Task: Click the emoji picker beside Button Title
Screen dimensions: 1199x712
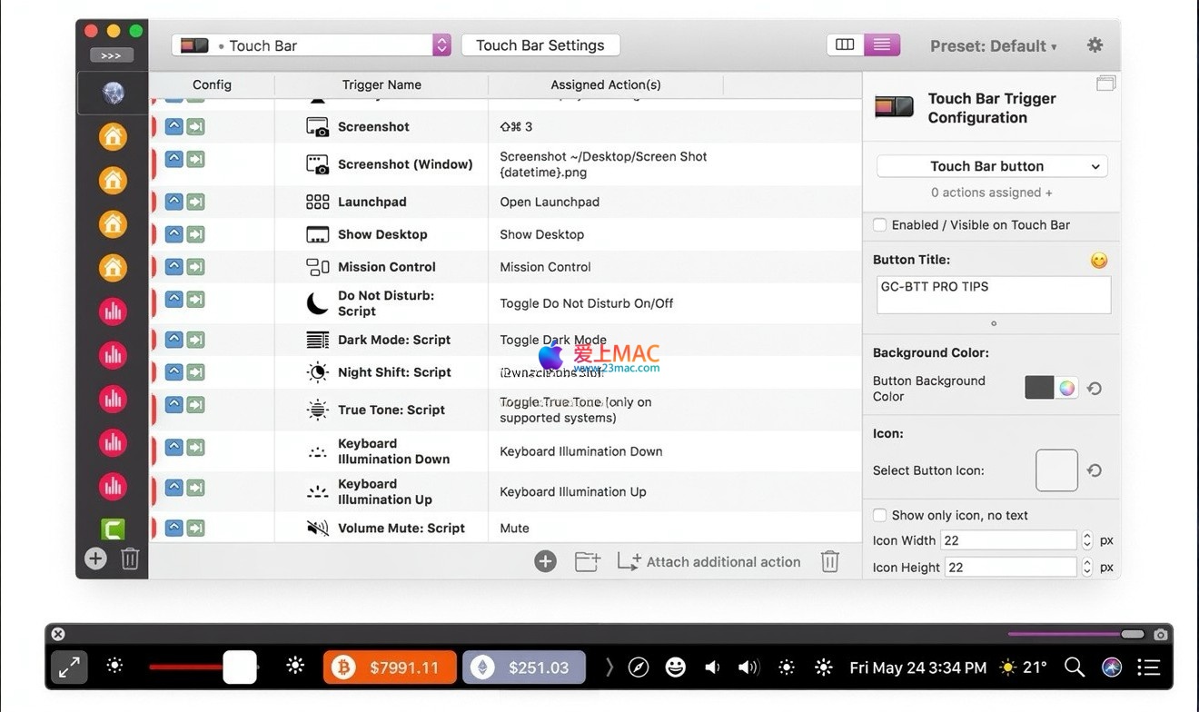Action: (x=1099, y=261)
